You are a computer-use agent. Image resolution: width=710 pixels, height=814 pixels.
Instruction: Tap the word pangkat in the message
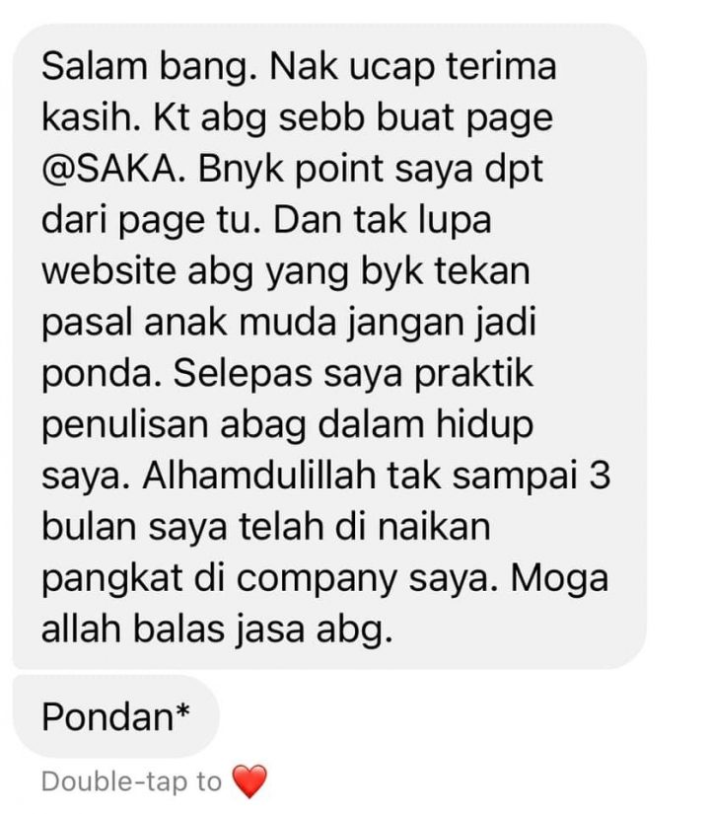tap(111, 579)
